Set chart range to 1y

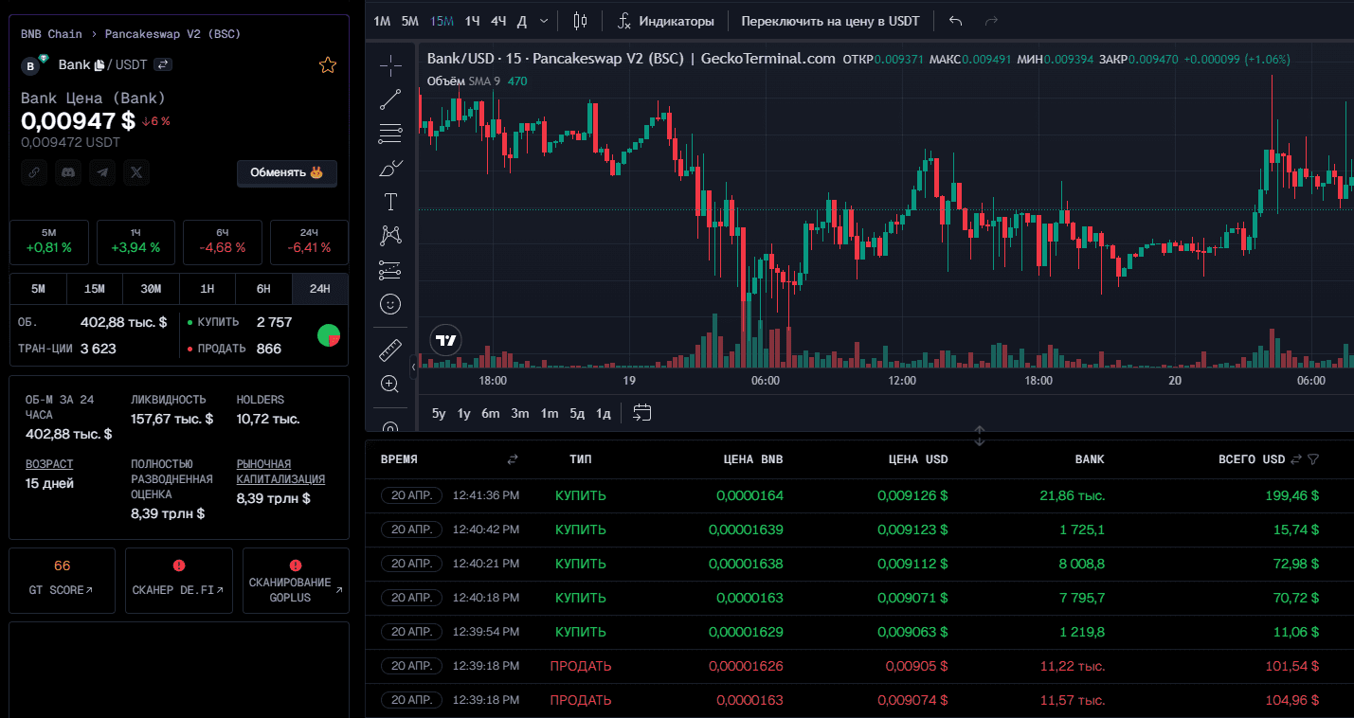pos(464,413)
